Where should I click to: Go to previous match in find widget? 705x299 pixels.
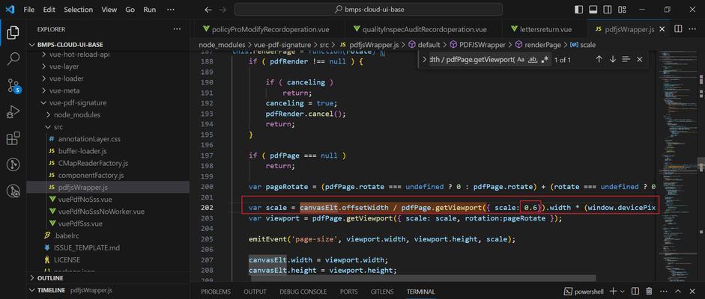click(599, 59)
